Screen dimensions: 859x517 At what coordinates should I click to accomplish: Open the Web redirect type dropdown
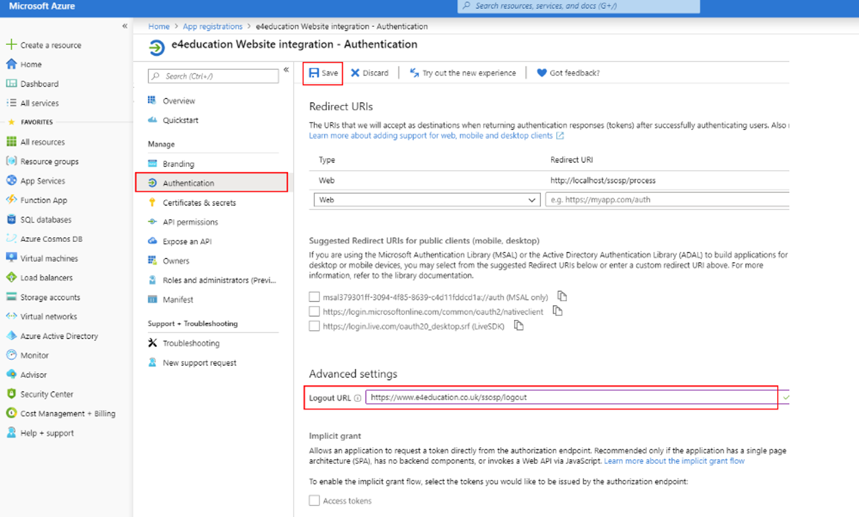point(426,200)
